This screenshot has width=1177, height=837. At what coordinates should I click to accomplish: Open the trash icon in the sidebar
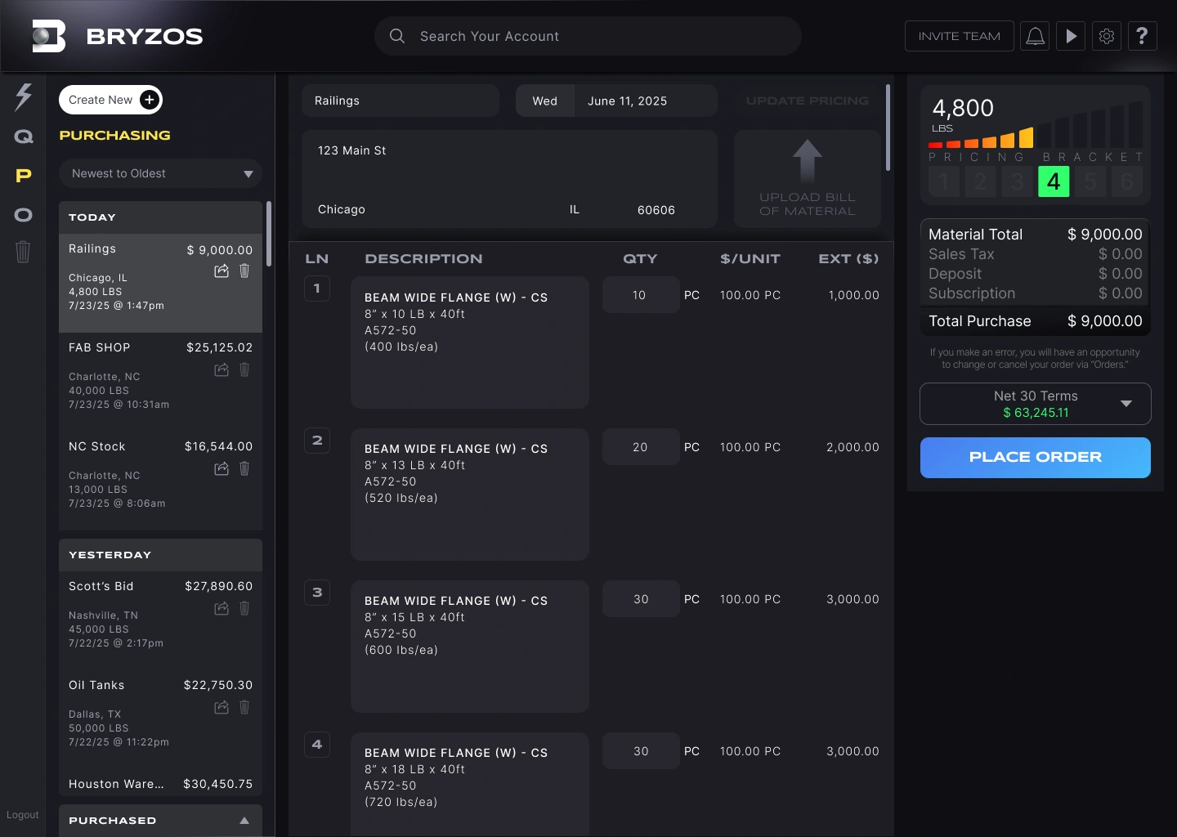coord(23,252)
